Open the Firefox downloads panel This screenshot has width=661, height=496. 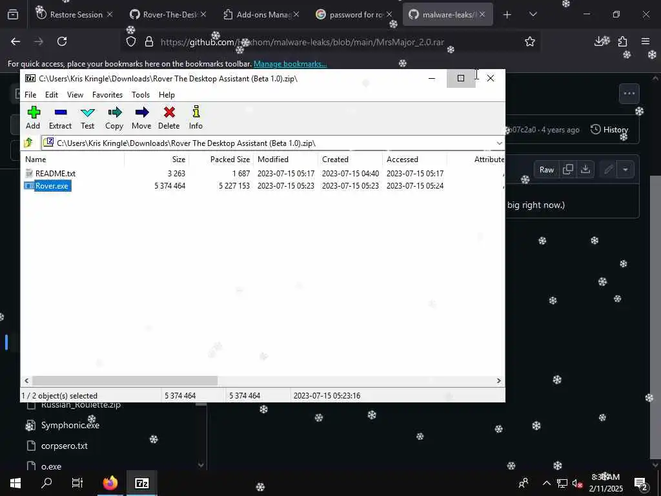pos(599,41)
